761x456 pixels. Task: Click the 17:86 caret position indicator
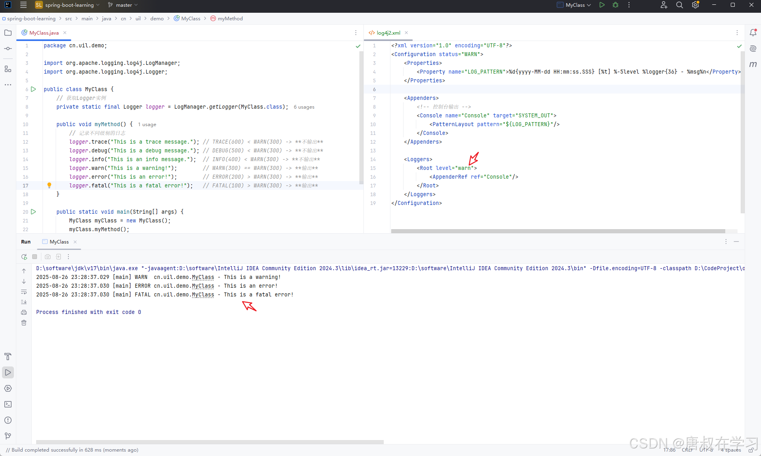[670, 450]
